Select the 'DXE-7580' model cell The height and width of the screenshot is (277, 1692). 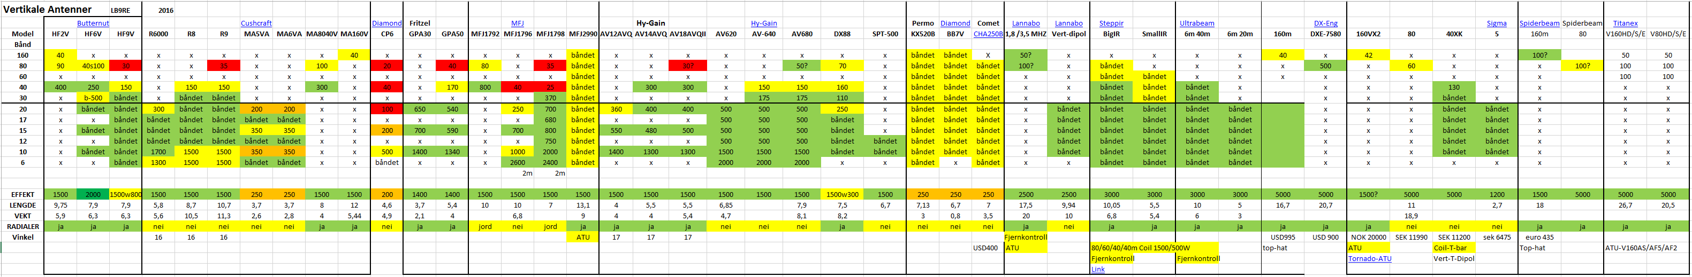[x=1325, y=34]
